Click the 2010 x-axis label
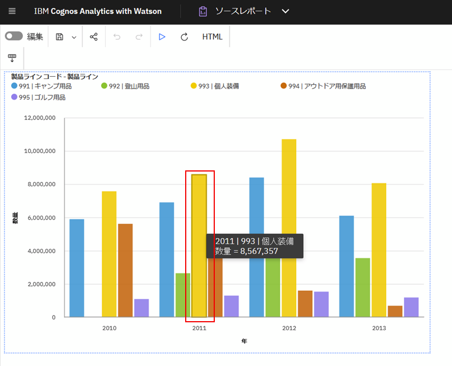The width and height of the screenshot is (452, 366). point(109,328)
